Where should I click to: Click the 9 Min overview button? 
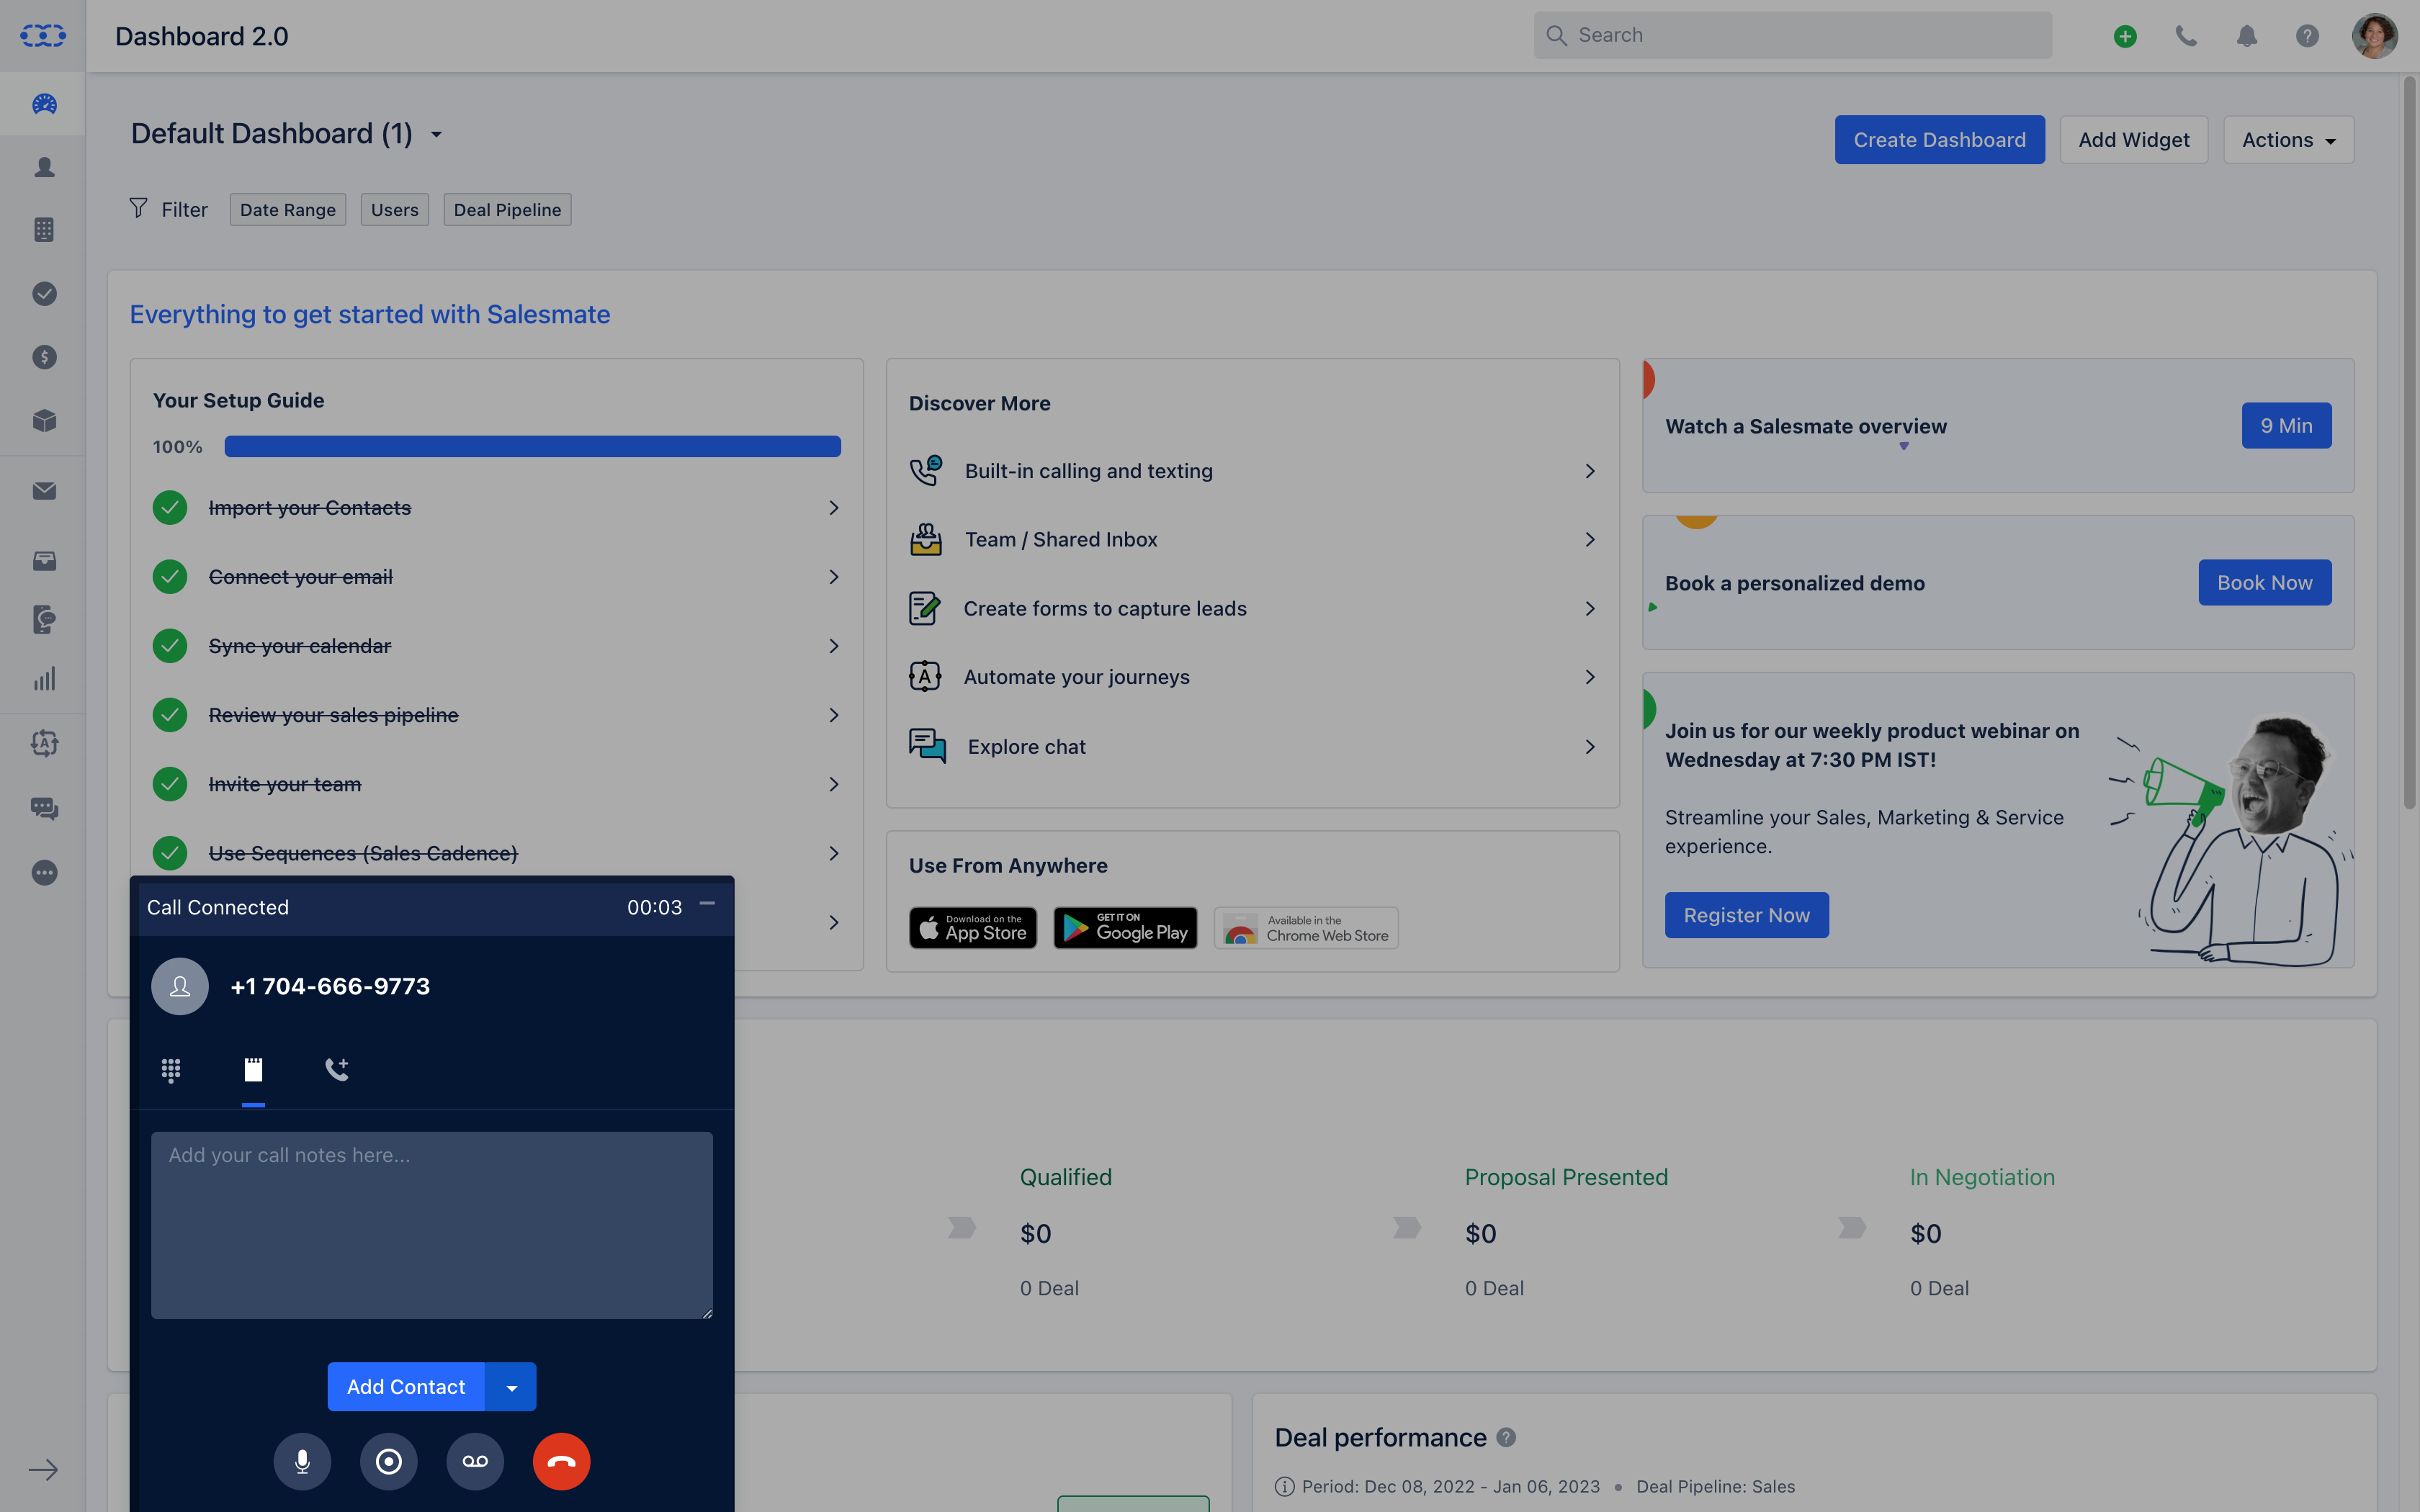coord(2286,426)
